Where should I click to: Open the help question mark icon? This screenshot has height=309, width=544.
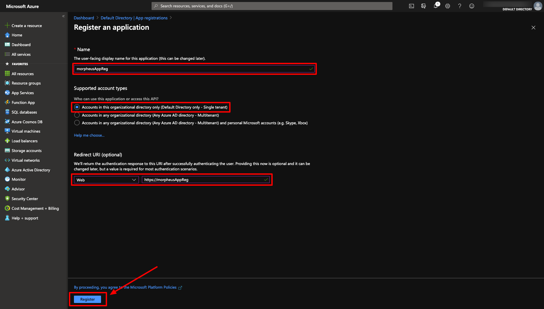point(460,6)
